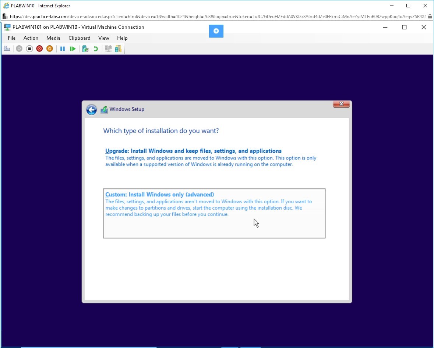
Task: Go back using the Windows Setup arrow
Action: point(91,110)
